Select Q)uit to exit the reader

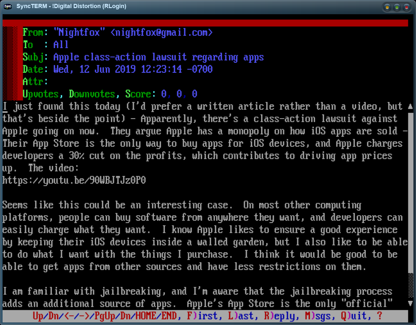354,316
